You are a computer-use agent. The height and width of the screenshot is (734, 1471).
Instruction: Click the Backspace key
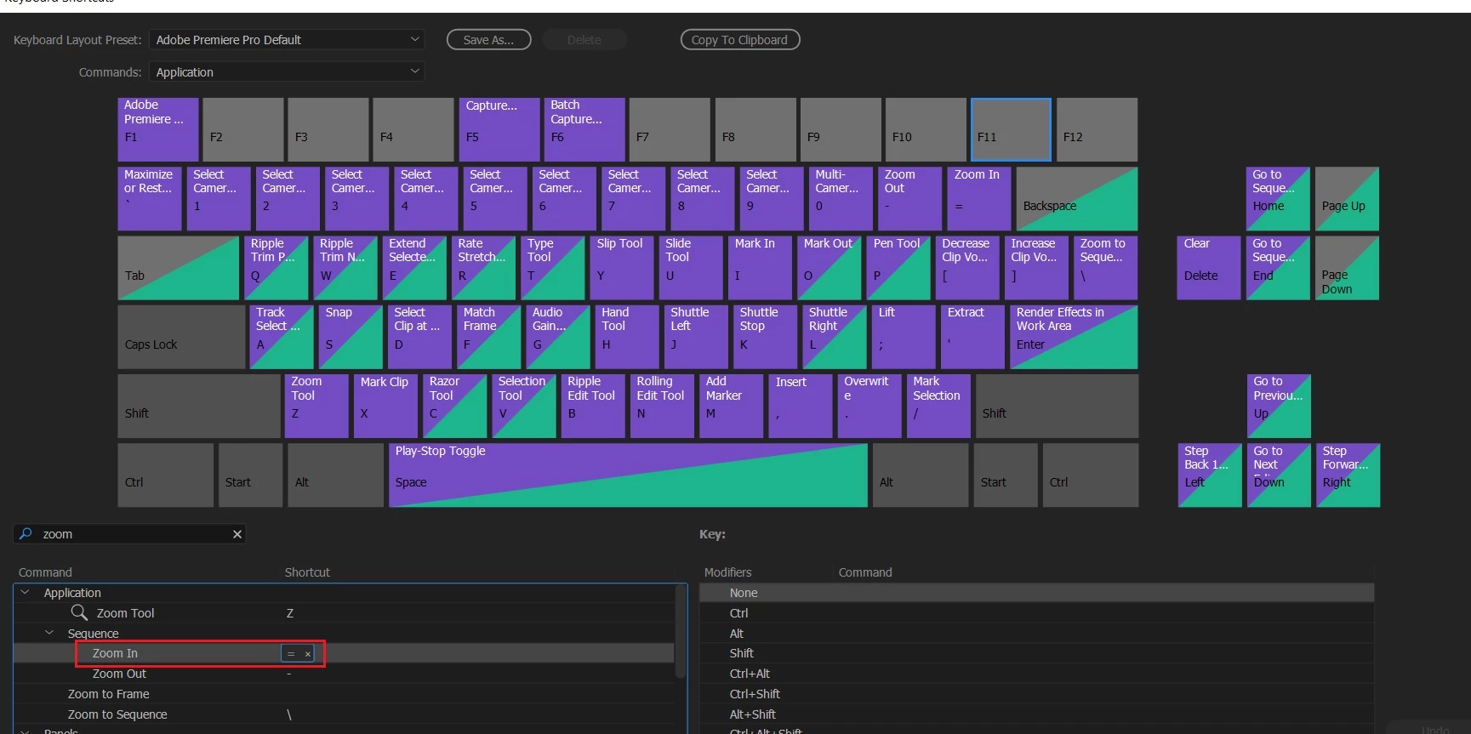[x=1077, y=198]
